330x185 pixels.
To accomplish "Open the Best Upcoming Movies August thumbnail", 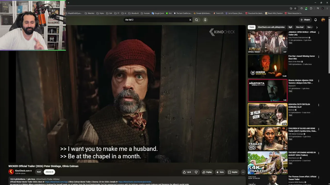I will [x=268, y=163].
